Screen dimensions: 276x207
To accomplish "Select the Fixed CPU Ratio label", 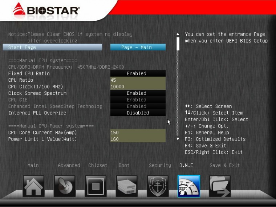I will [29, 73].
